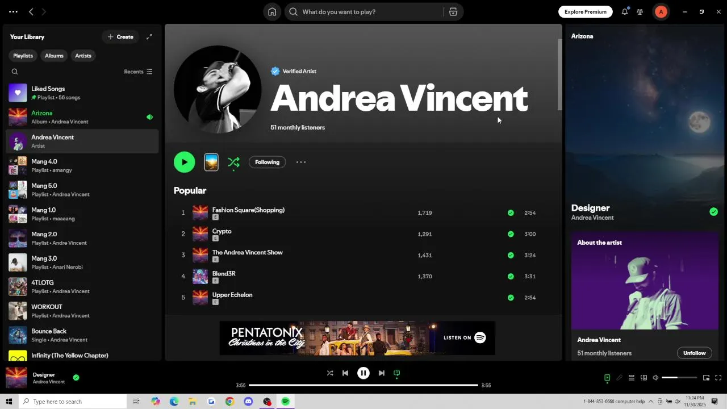Filter library by Playlists

(x=23, y=56)
